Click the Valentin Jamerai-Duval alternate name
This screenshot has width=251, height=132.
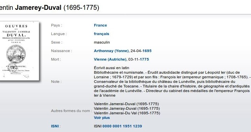coord(126,104)
